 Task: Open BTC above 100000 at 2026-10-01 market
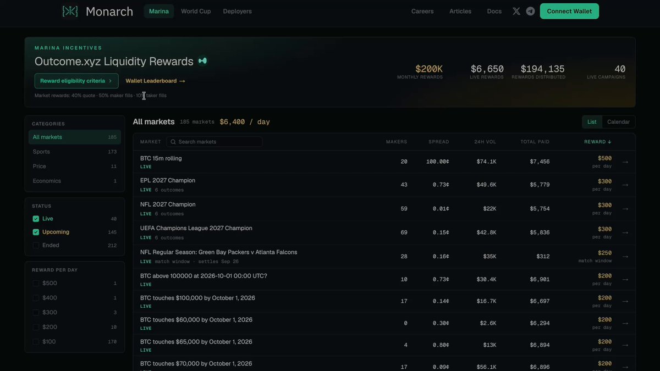point(204,276)
